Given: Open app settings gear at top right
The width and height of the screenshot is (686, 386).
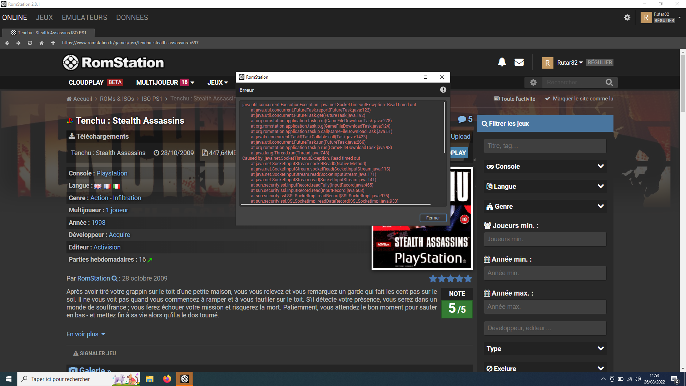Looking at the screenshot, I should (627, 18).
